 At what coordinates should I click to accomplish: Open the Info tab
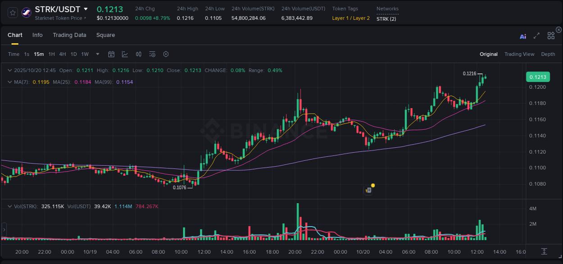(x=37, y=35)
